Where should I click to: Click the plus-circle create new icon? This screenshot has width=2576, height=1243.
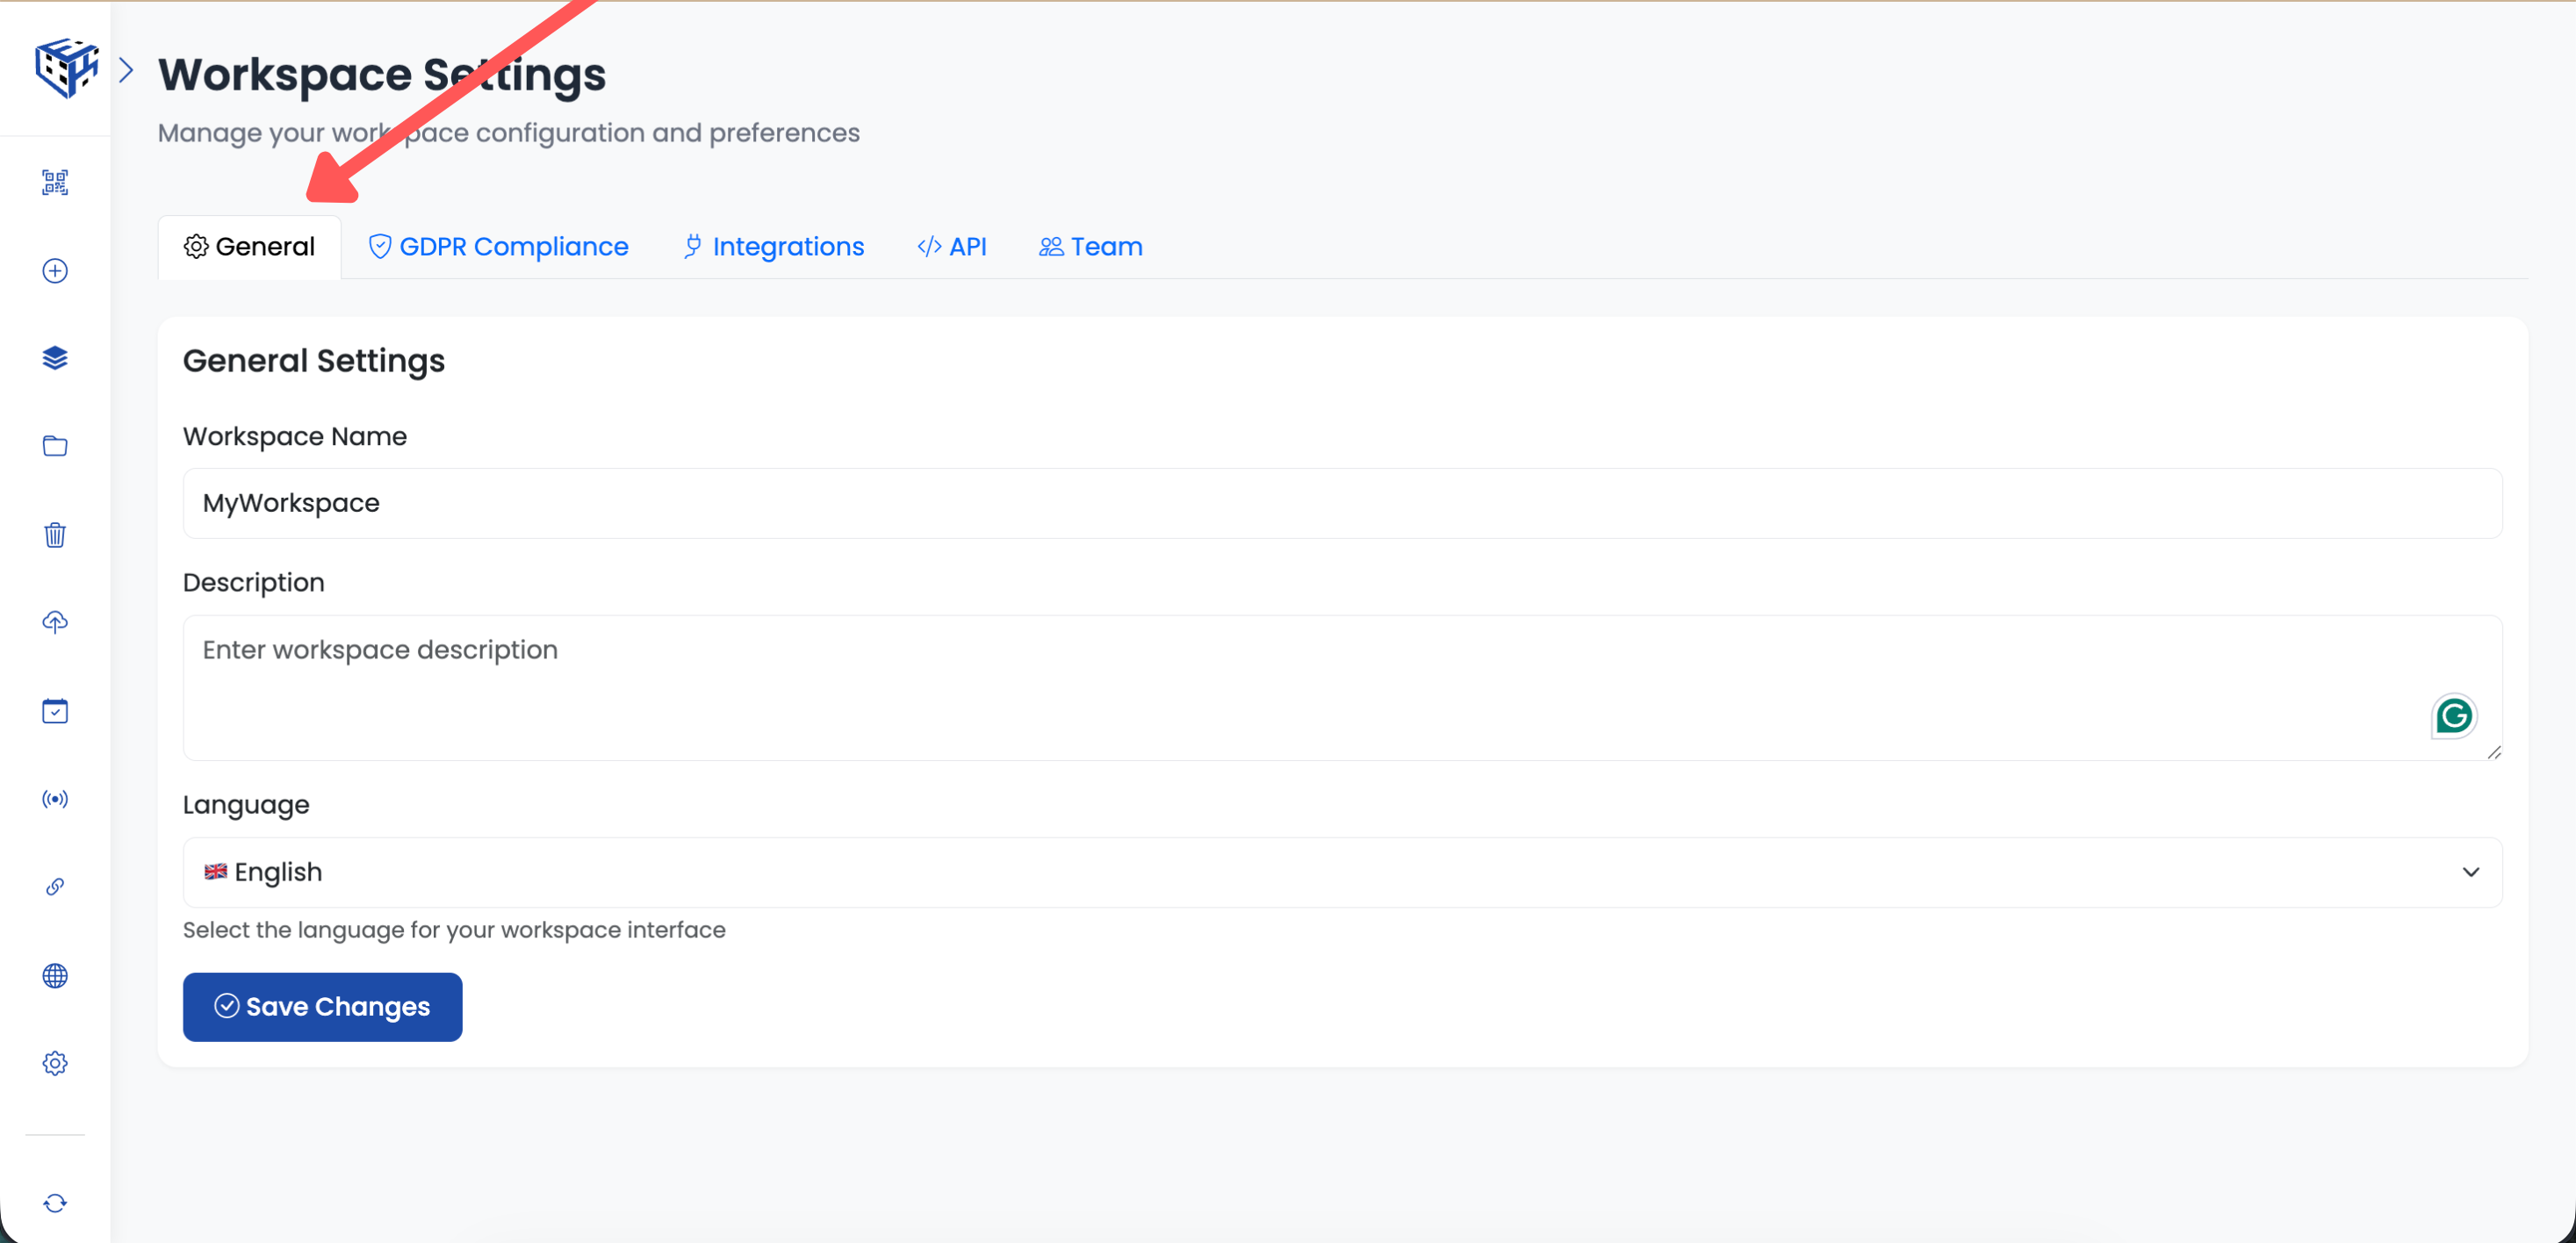55,270
